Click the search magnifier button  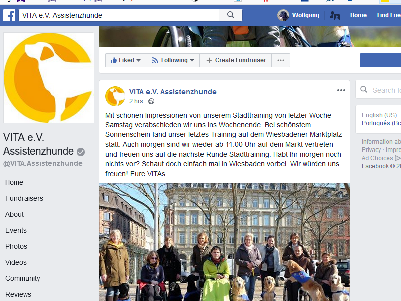[x=231, y=15]
